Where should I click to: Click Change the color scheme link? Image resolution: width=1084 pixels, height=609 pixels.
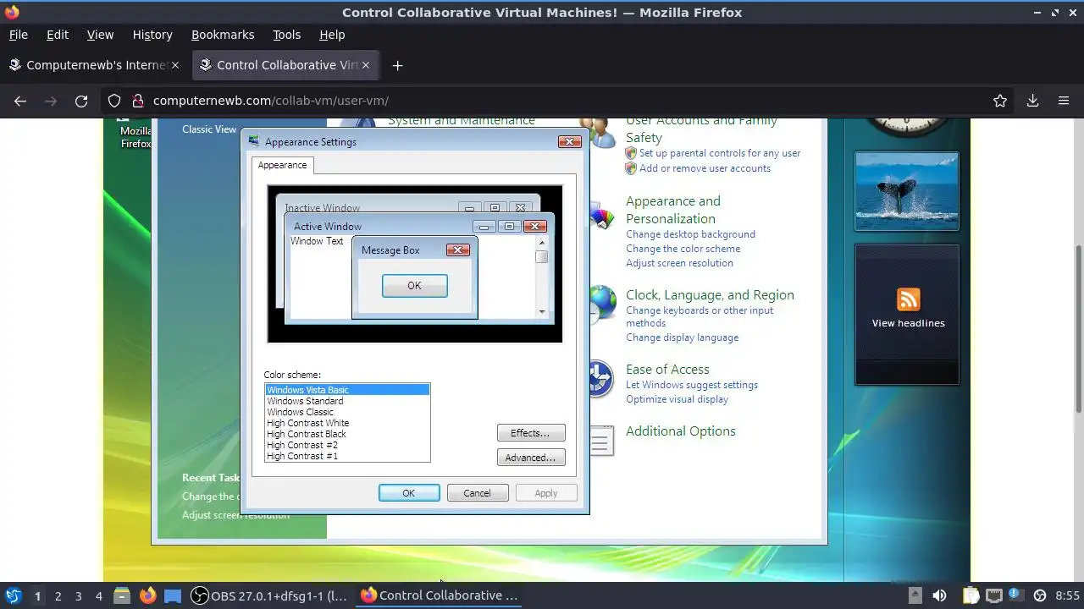pyautogui.click(x=683, y=249)
